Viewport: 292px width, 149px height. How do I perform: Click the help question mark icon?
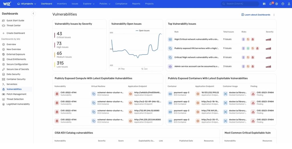coord(283,4)
